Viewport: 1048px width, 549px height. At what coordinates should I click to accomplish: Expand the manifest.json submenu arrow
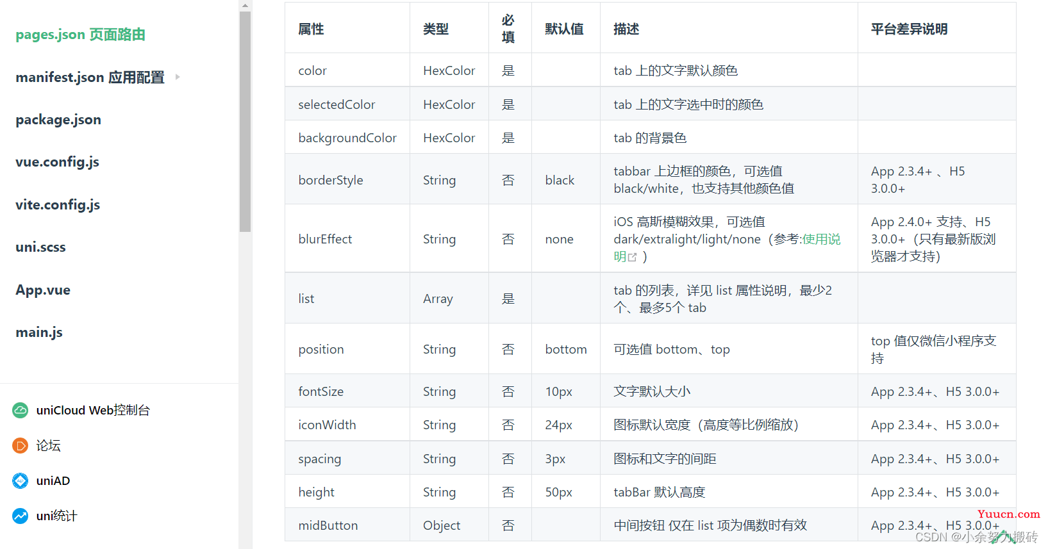[178, 77]
